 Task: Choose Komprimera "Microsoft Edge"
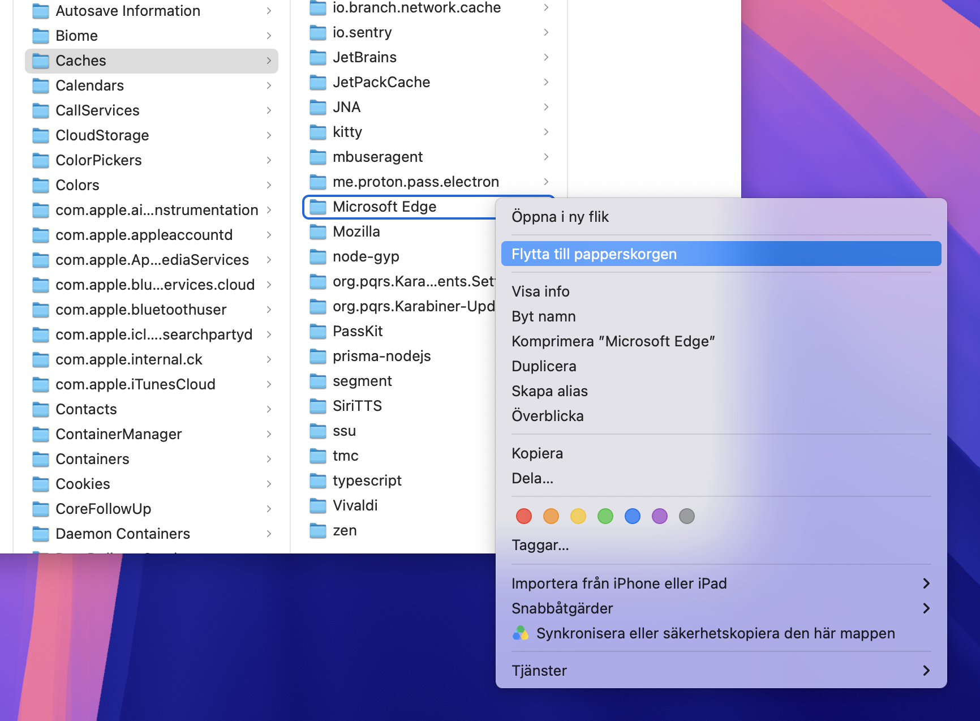point(721,341)
